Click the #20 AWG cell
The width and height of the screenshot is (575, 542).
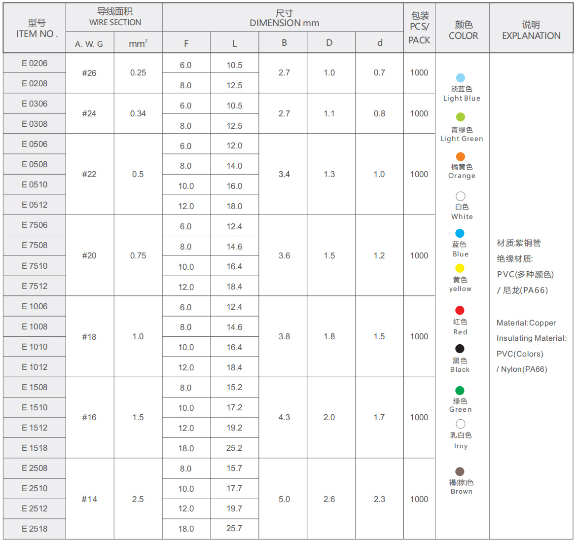coord(90,255)
